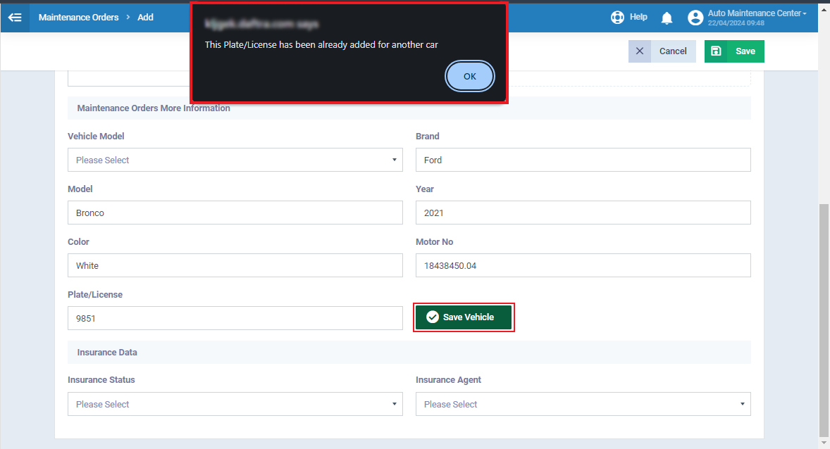
Task: Click the floppy disk save icon
Action: tap(716, 51)
